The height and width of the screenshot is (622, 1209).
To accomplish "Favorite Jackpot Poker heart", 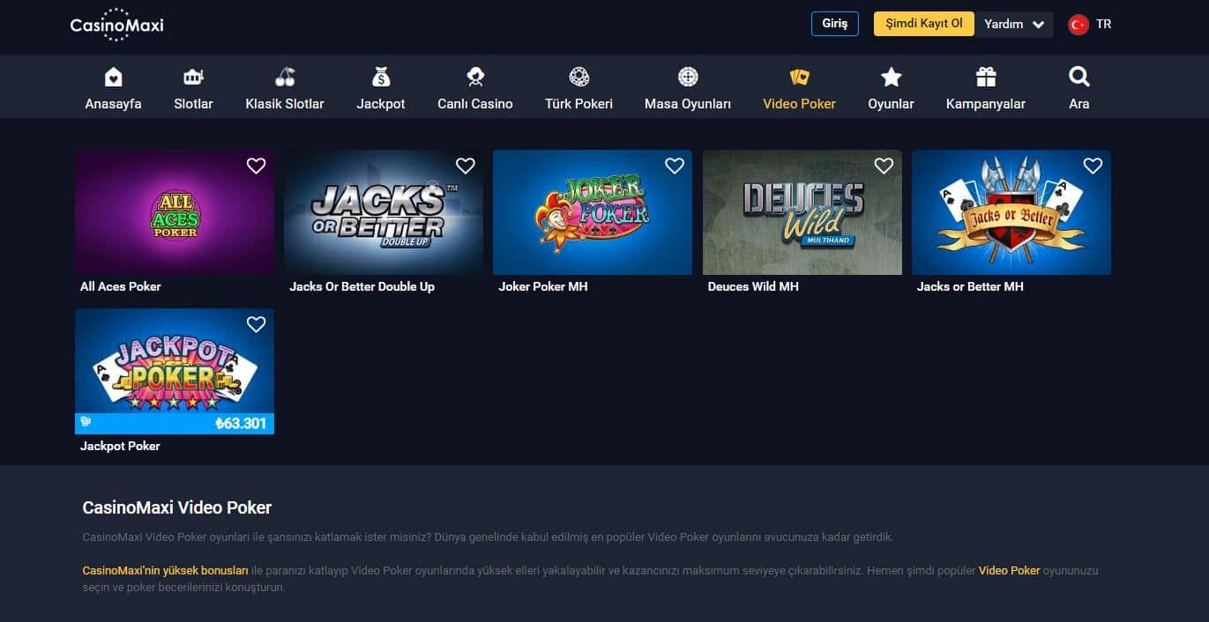I will (256, 325).
